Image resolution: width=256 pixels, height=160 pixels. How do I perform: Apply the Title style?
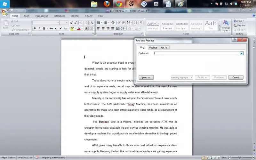[211, 26]
